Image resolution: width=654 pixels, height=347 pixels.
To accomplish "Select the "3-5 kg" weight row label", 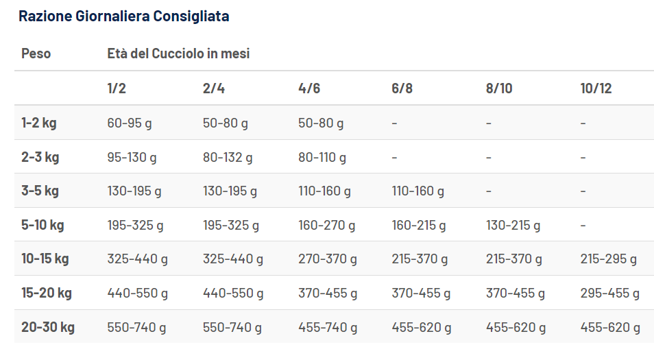I will click(x=40, y=191).
